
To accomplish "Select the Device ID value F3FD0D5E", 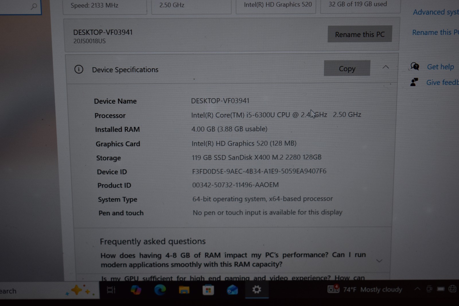I will tap(259, 171).
